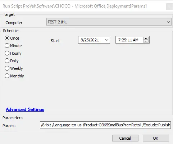Click the TEST-21H1 computer name text
Viewport: 173px width, 144px height.
[x=57, y=22]
